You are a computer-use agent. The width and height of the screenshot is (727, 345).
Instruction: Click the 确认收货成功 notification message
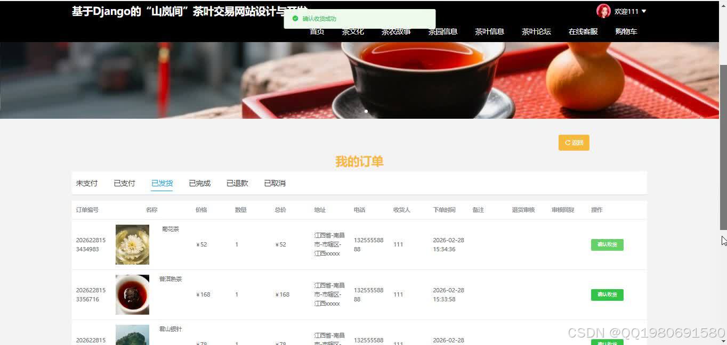[x=319, y=19]
